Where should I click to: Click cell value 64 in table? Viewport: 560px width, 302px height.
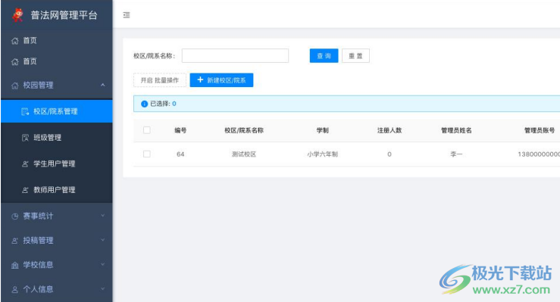pyautogui.click(x=180, y=154)
